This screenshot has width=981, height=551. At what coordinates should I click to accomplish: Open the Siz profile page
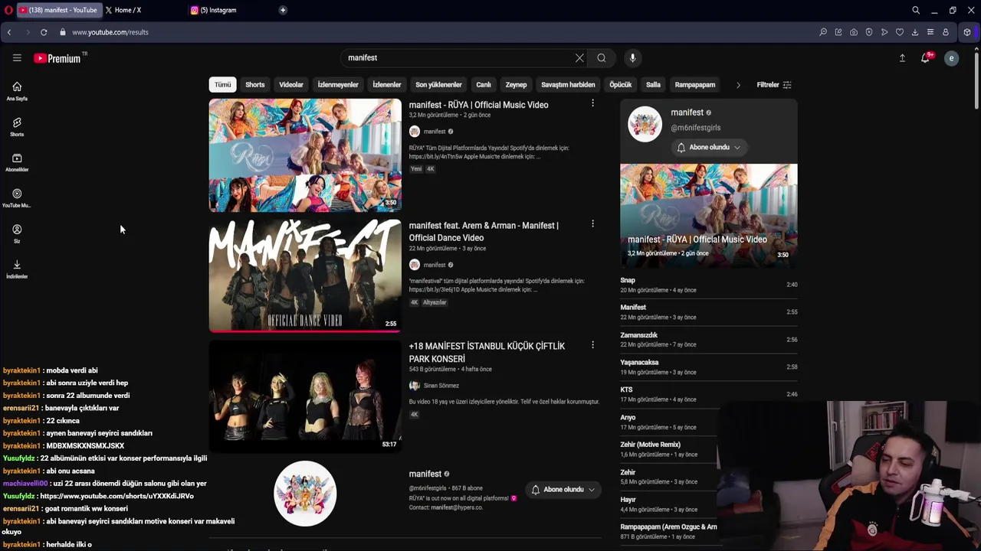coord(17,233)
